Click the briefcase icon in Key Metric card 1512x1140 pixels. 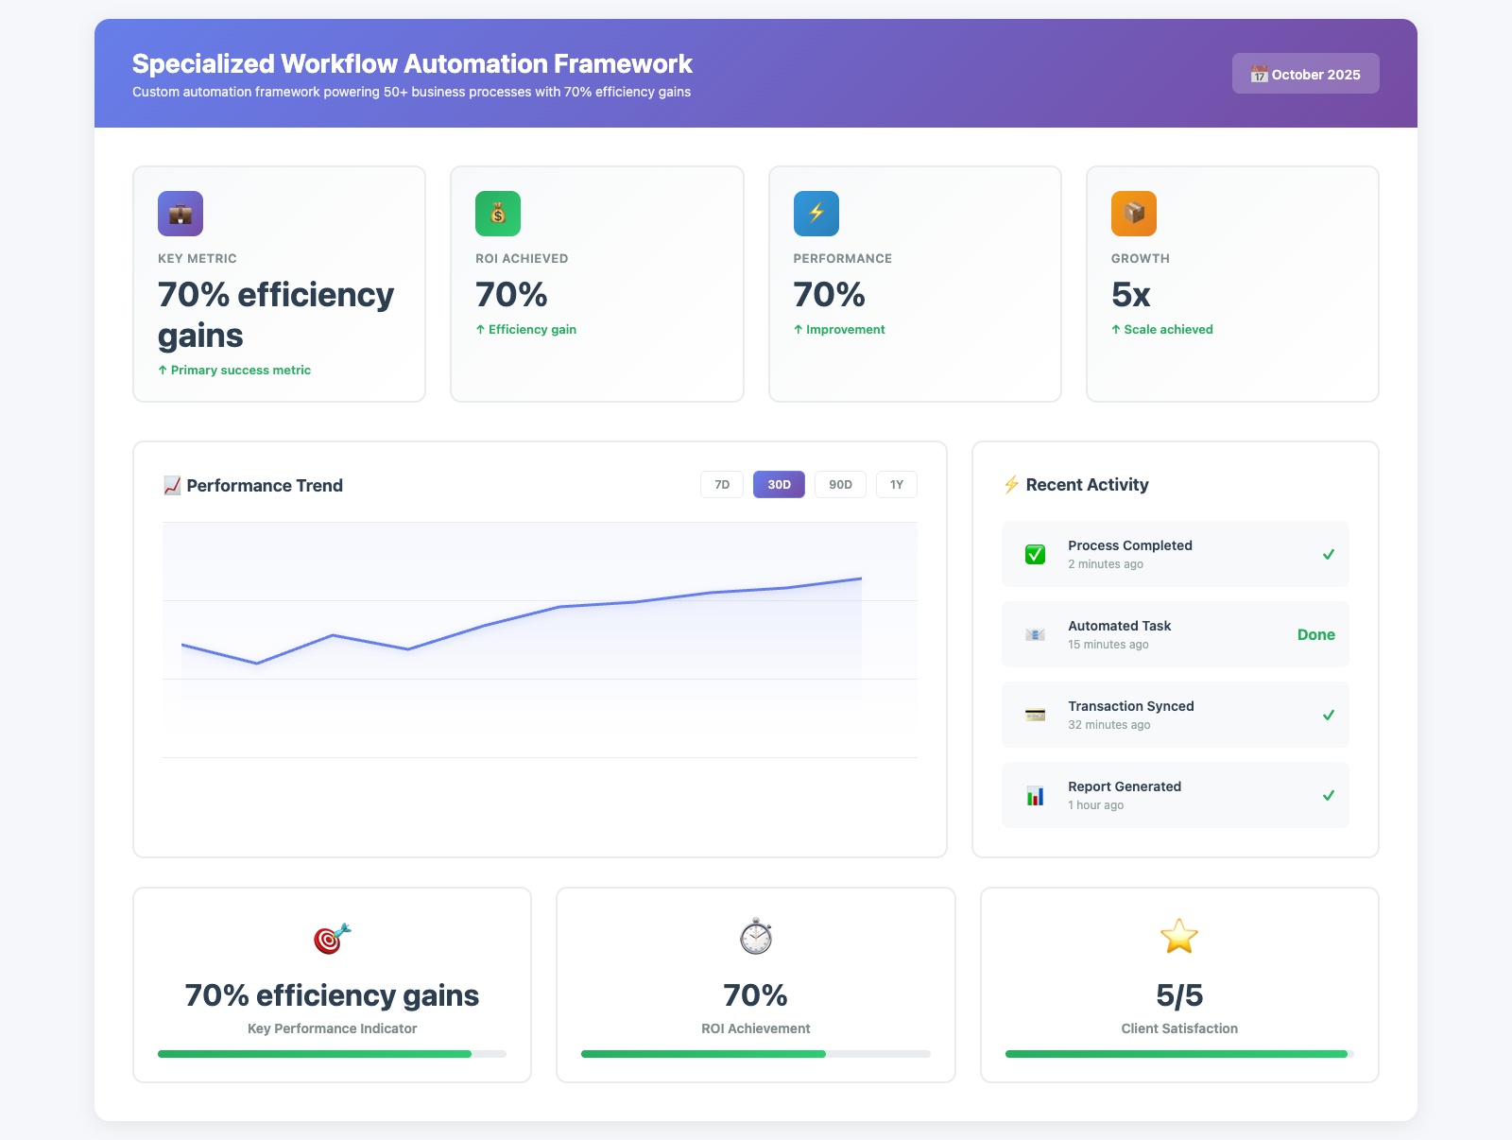pos(180,214)
